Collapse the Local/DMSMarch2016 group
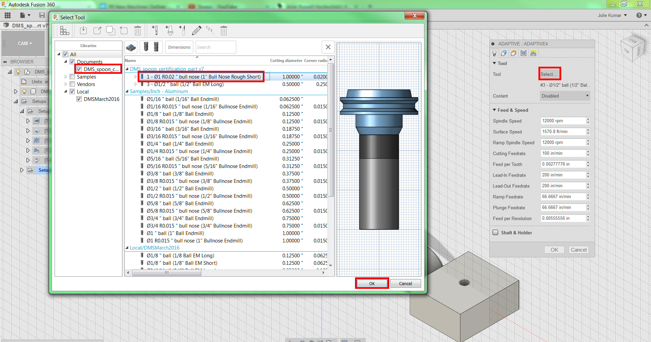This screenshot has width=651, height=342. (127, 248)
